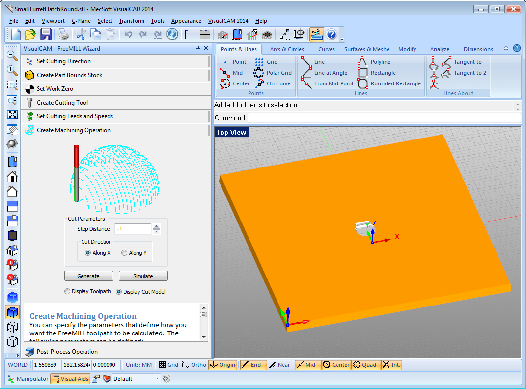Click the Cut scissors icon
The height and width of the screenshot is (389, 526).
click(x=81, y=34)
